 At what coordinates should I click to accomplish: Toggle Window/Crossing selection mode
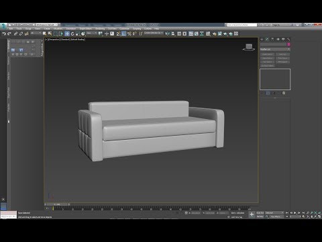point(60,34)
